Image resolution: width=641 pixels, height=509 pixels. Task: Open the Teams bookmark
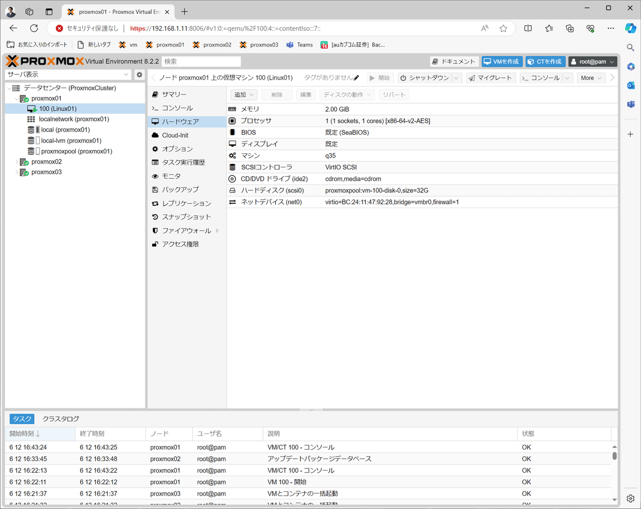tap(300, 45)
